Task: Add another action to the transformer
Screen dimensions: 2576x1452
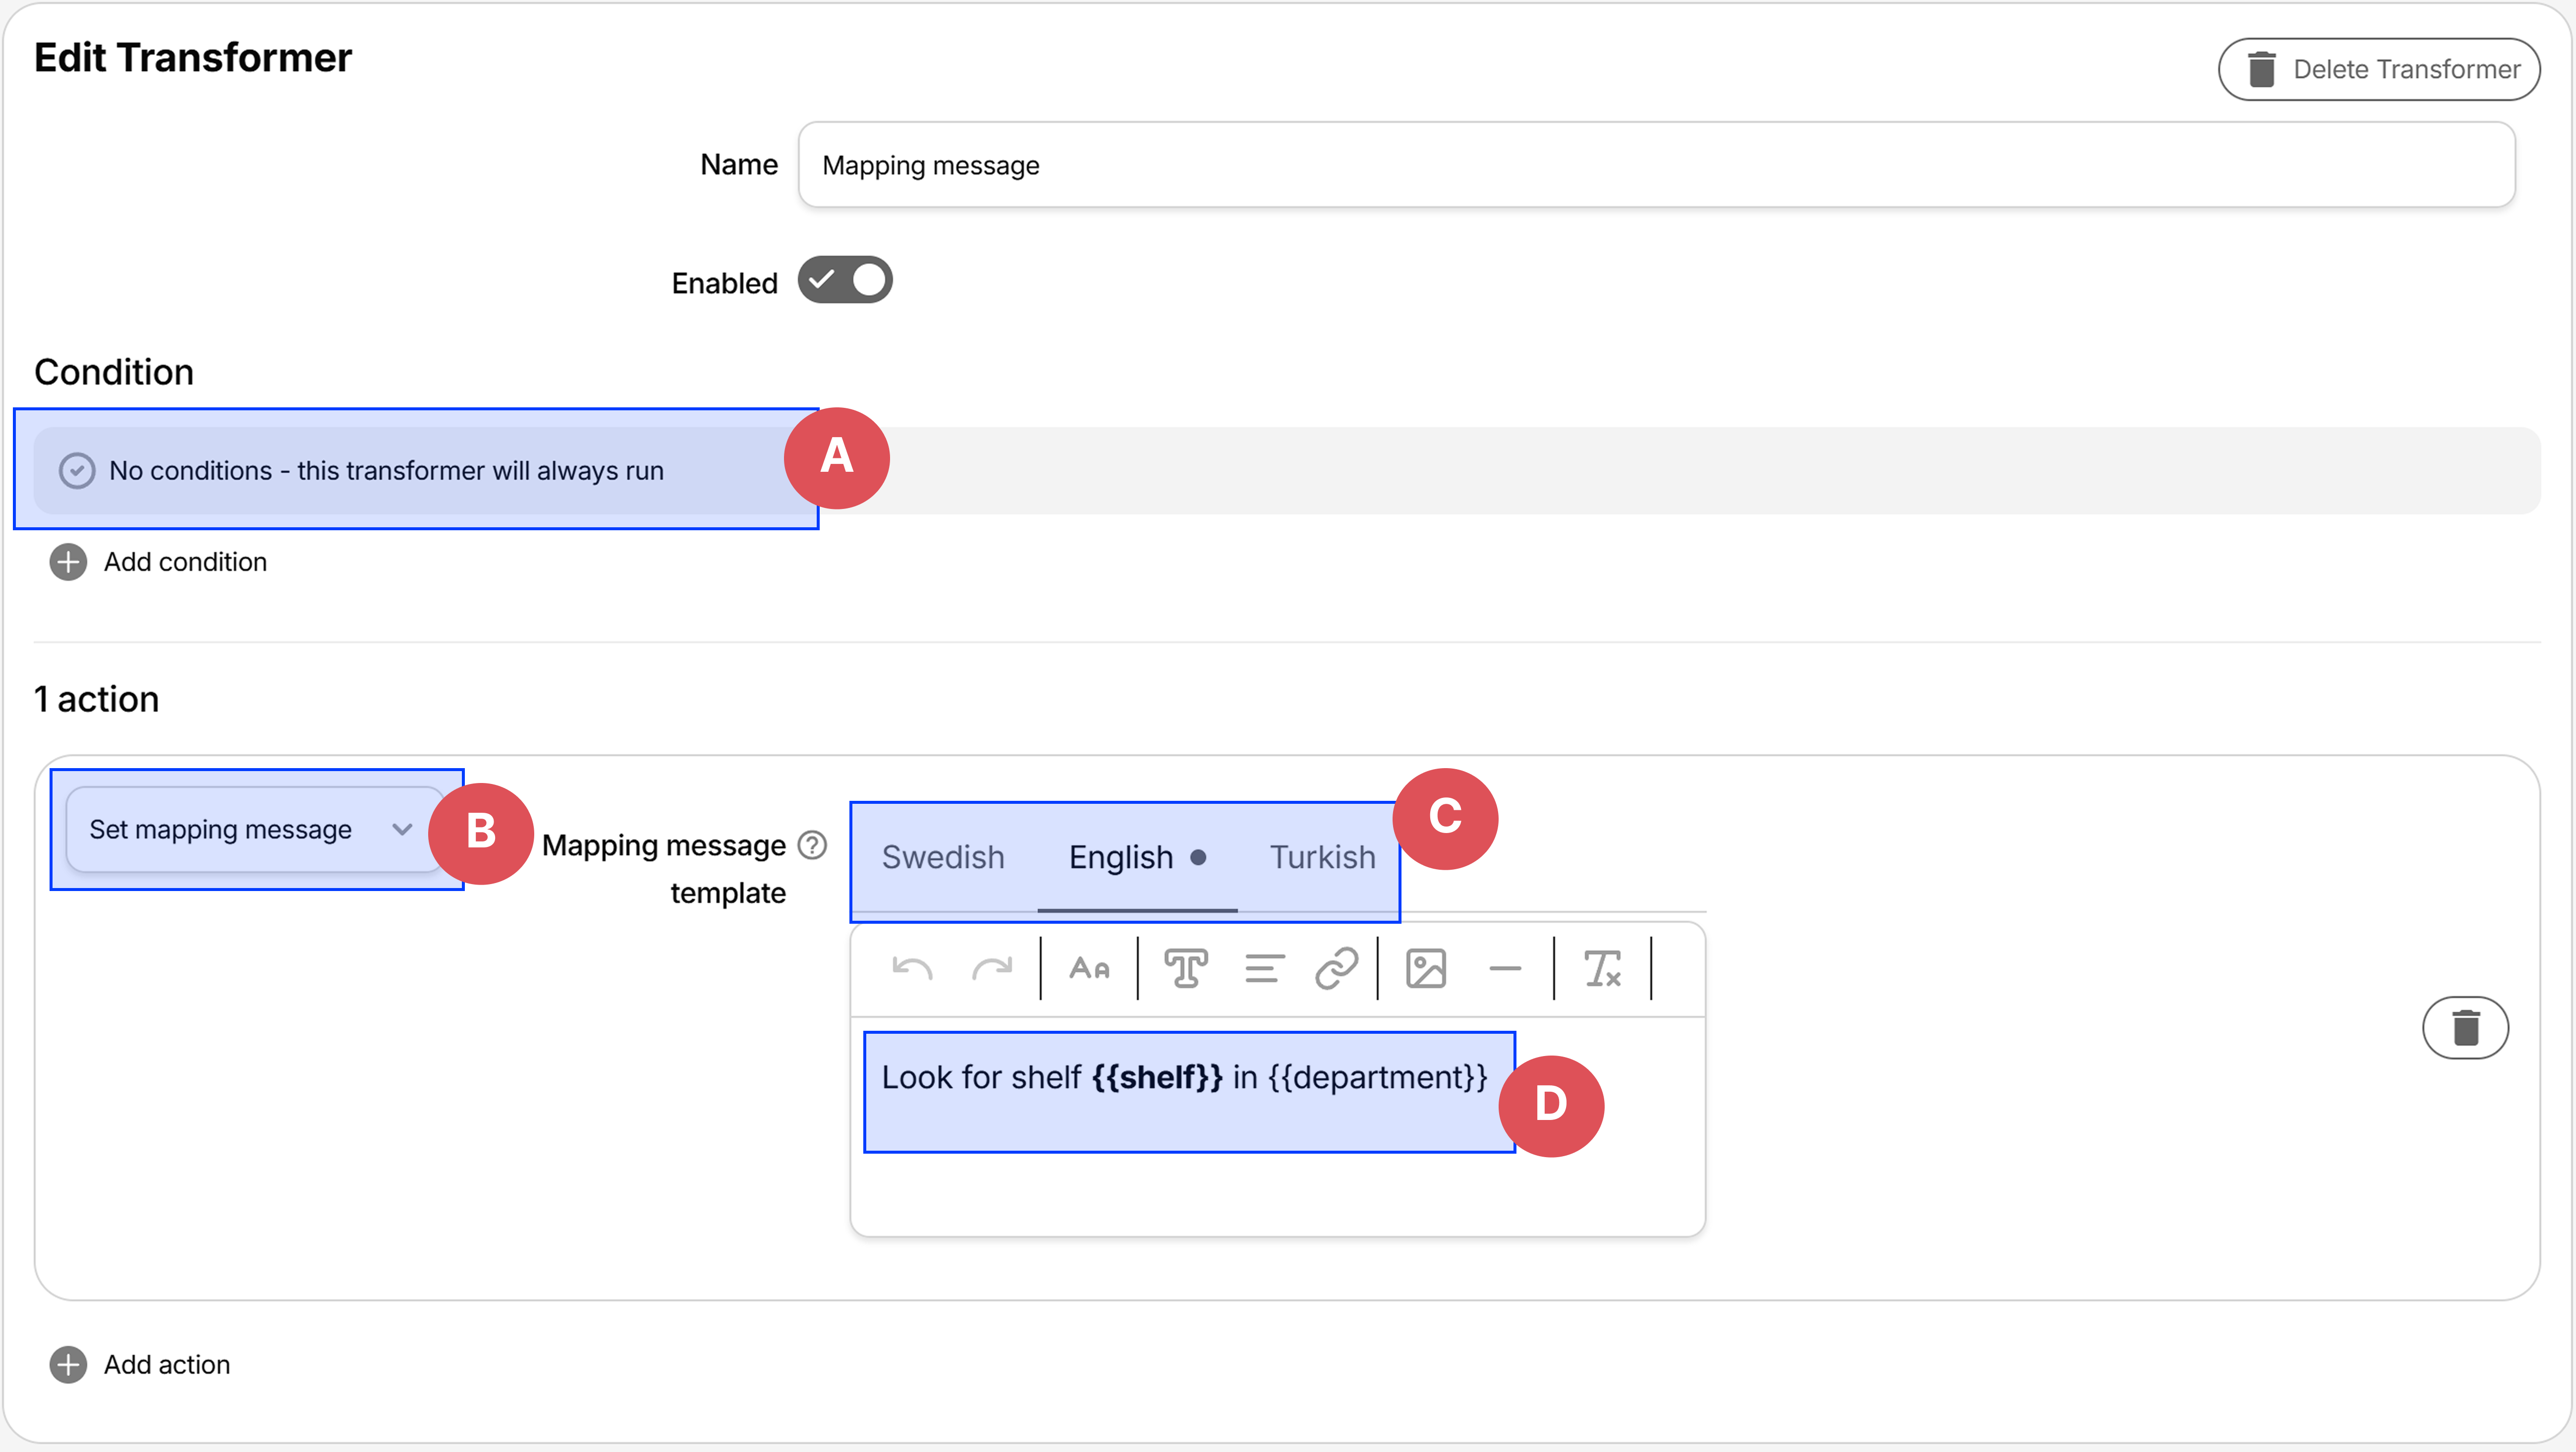Action: coord(139,1365)
